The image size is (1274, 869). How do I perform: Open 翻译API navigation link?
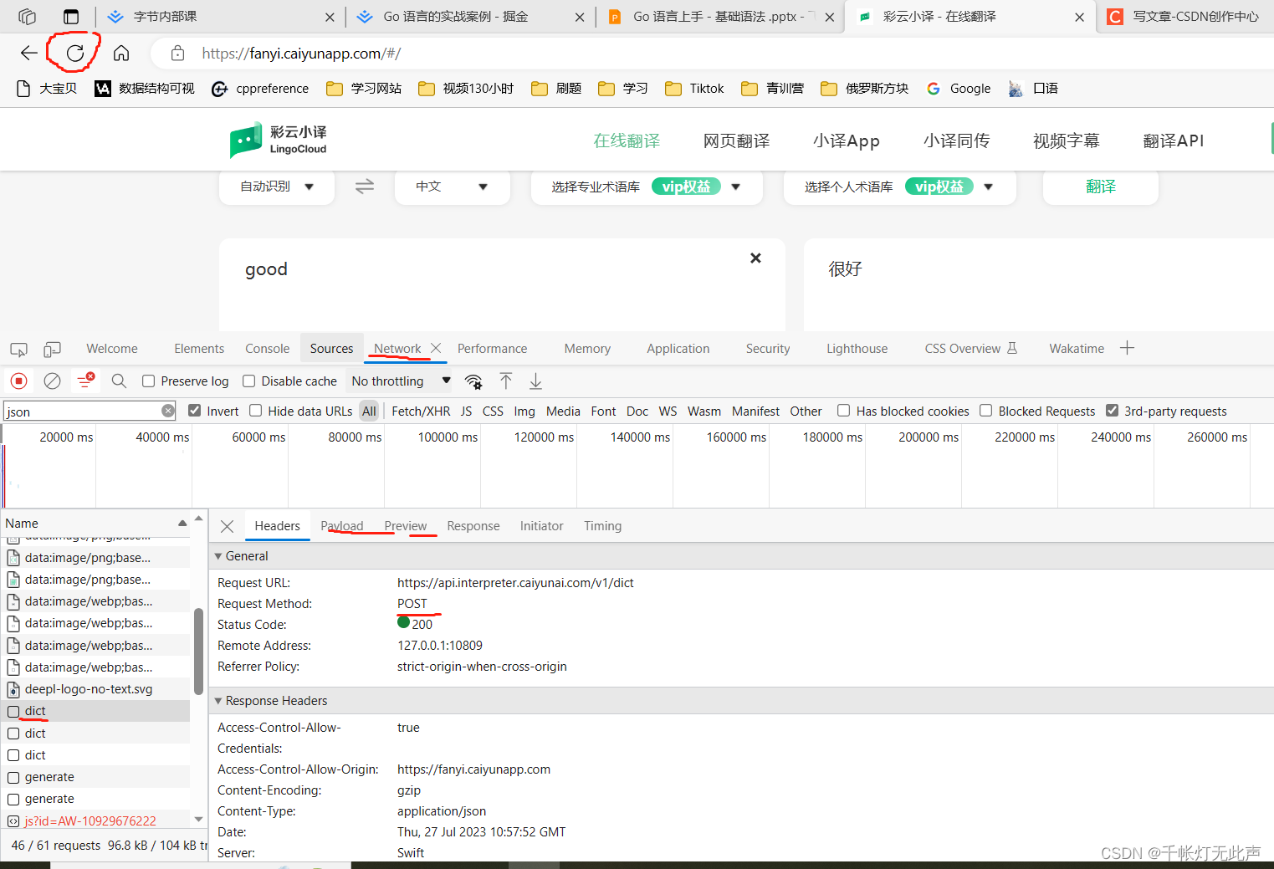point(1174,141)
